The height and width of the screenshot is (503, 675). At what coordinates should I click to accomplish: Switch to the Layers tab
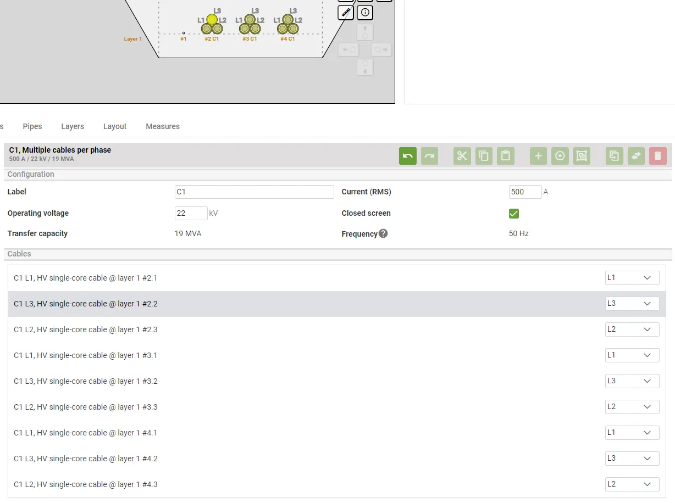click(73, 126)
